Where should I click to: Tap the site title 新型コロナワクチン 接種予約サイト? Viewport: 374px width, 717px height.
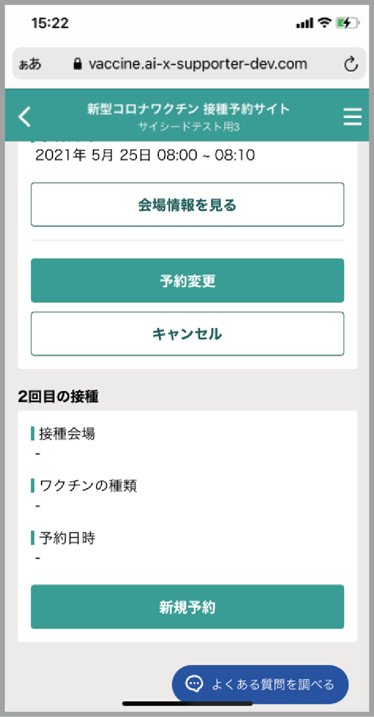(188, 110)
